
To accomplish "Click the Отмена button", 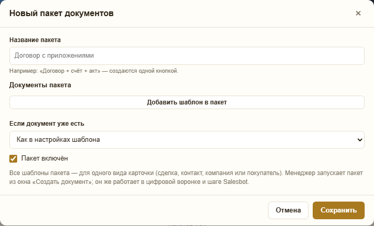I will pos(288,210).
